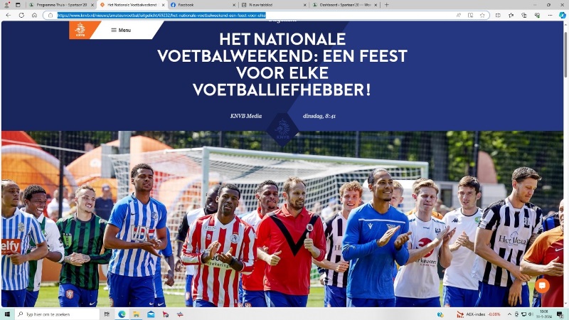The width and height of the screenshot is (569, 320).
Task: Go to browser home page icon
Action: click(34, 15)
